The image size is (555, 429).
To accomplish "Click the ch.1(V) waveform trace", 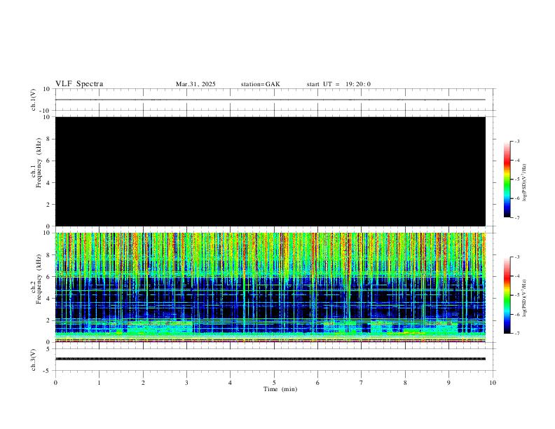I will pos(270,100).
